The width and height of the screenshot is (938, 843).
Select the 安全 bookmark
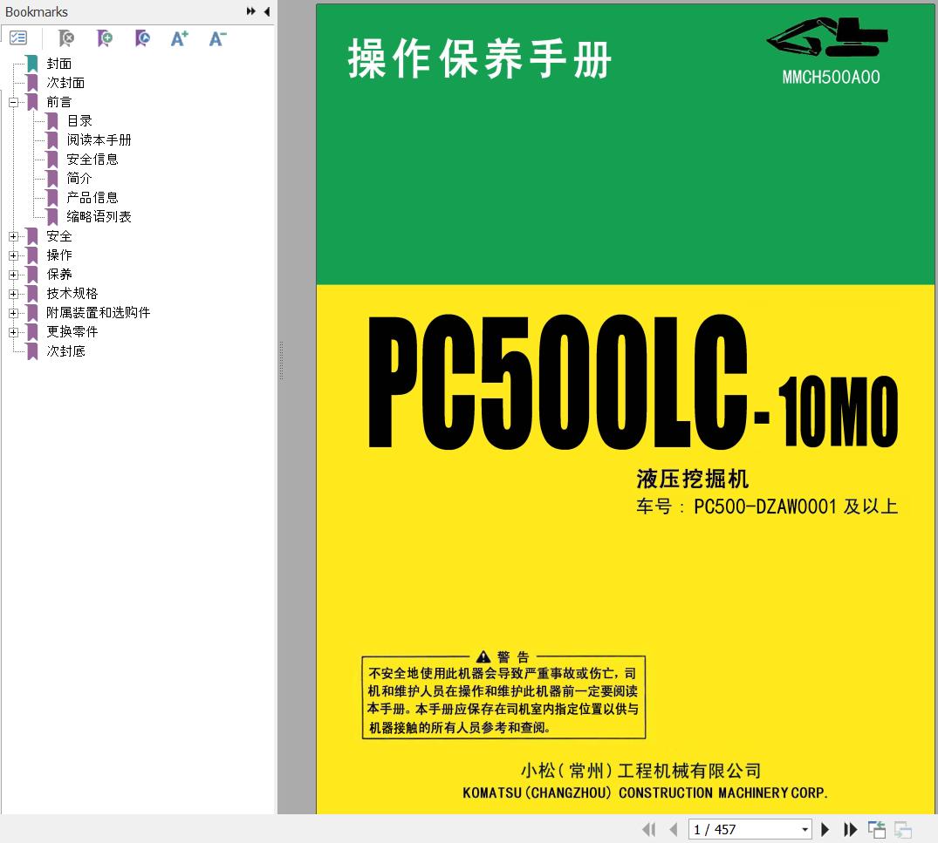(x=59, y=236)
